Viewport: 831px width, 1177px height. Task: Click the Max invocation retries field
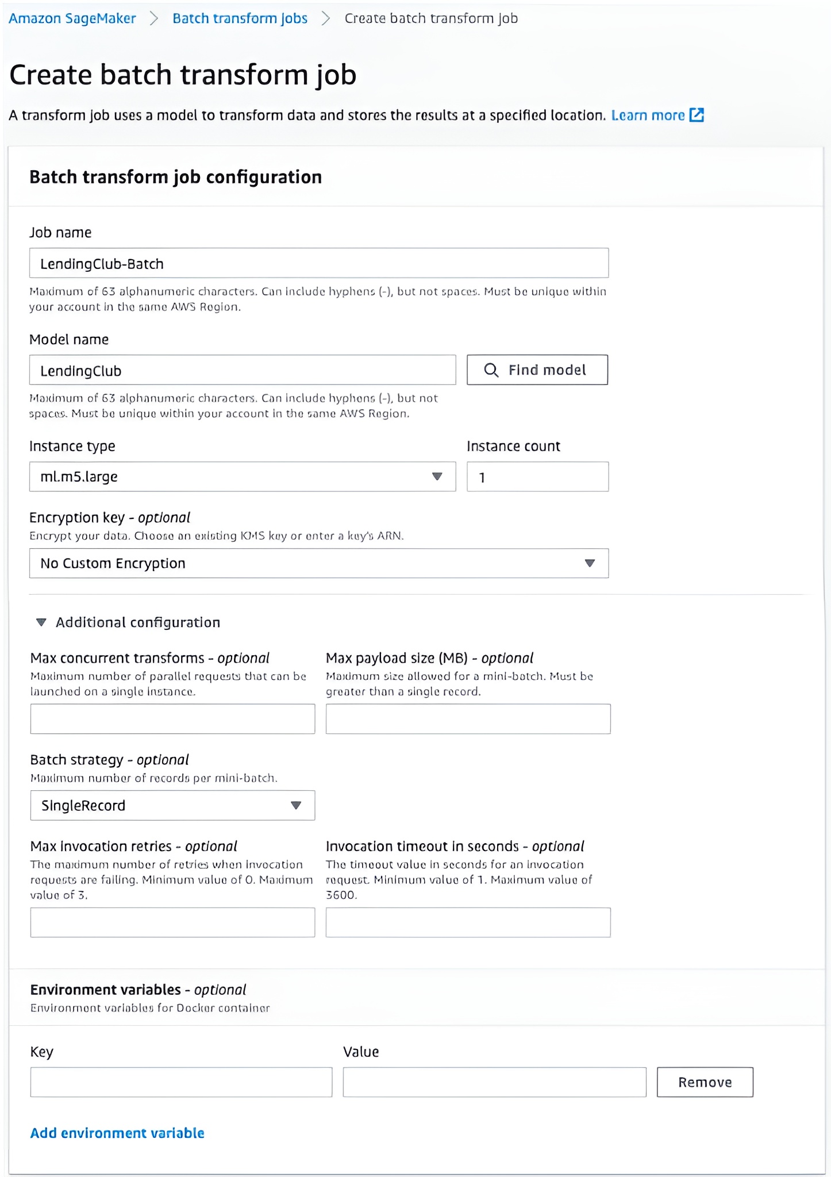pos(172,922)
